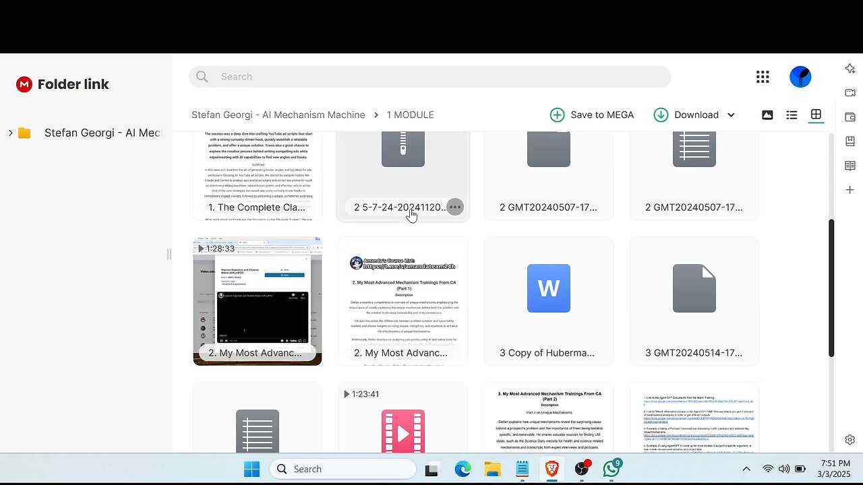Open the Brave Talk video camera icon
The height and width of the screenshot is (485, 863).
(850, 93)
